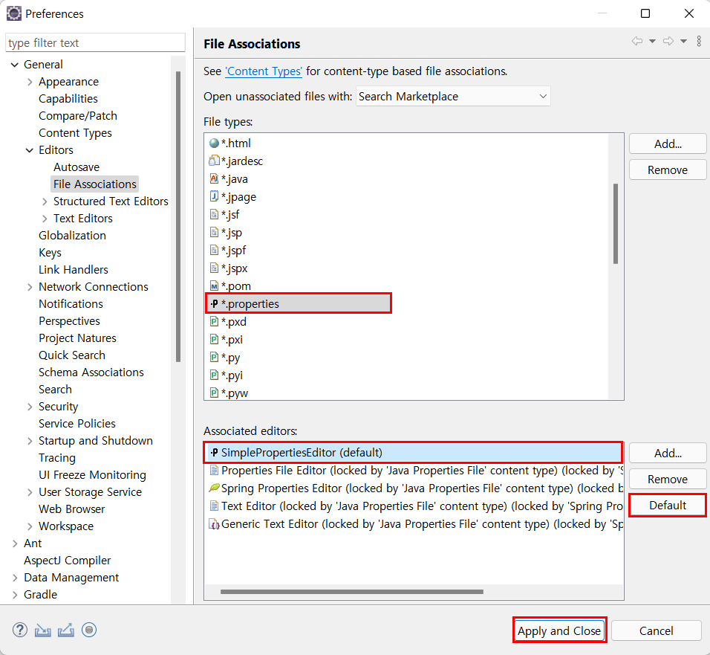This screenshot has height=655, width=710.
Task: Click the export preferences icon
Action: 66,630
